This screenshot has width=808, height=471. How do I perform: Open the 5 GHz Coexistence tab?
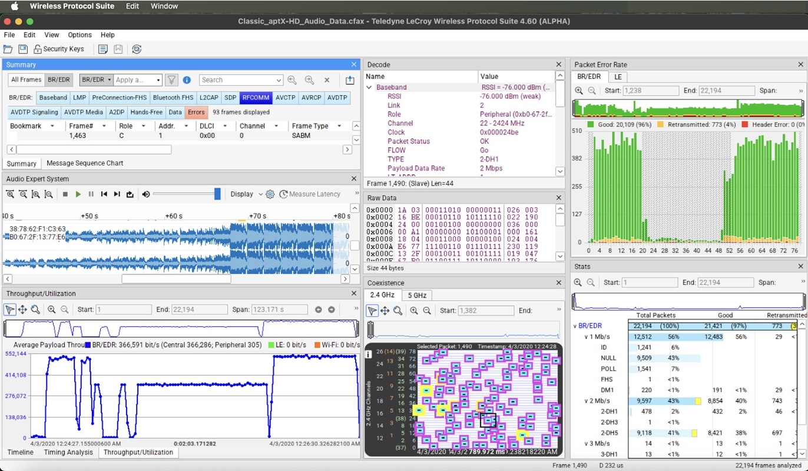pos(416,295)
